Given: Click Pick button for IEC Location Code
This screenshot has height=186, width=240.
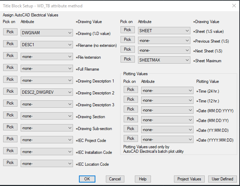Looking at the screenshot, I should tap(10, 163).
